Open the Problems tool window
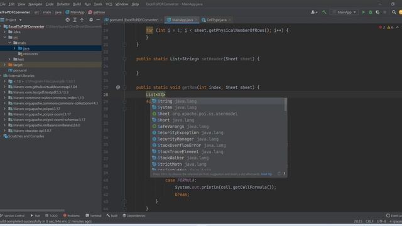The height and width of the screenshot is (226, 402). point(71,216)
